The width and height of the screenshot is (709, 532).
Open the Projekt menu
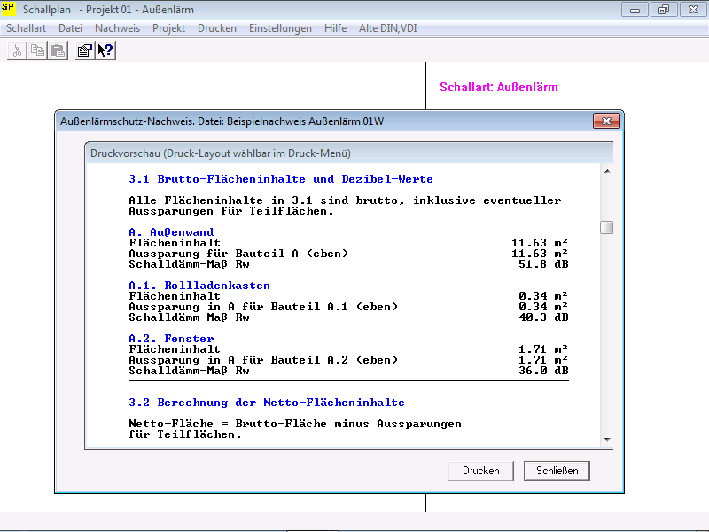click(168, 28)
